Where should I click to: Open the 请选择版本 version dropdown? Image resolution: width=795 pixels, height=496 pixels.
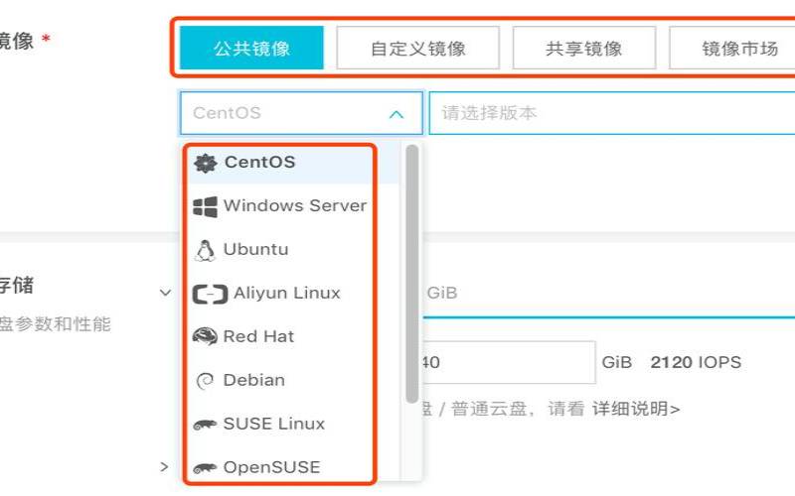pos(612,113)
